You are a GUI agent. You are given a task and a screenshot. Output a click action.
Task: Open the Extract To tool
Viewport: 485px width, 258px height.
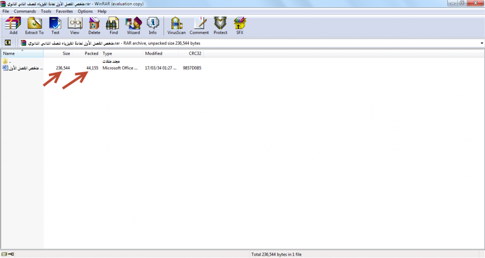click(x=34, y=26)
